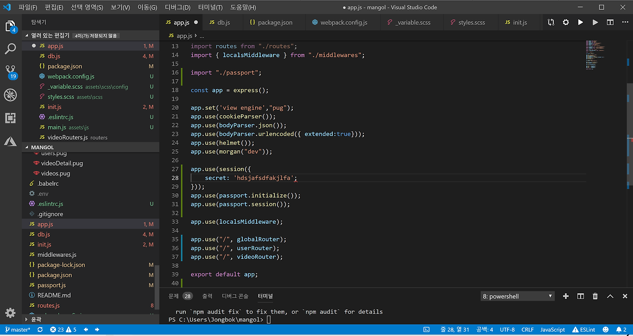
Task: Open the Search view in activity bar
Action: click(x=10, y=49)
